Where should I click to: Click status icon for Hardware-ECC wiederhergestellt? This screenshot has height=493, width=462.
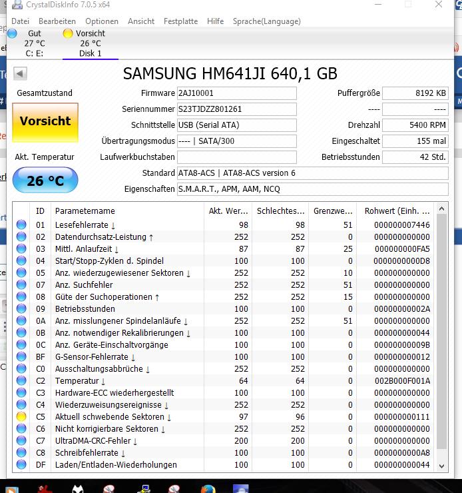(x=21, y=392)
